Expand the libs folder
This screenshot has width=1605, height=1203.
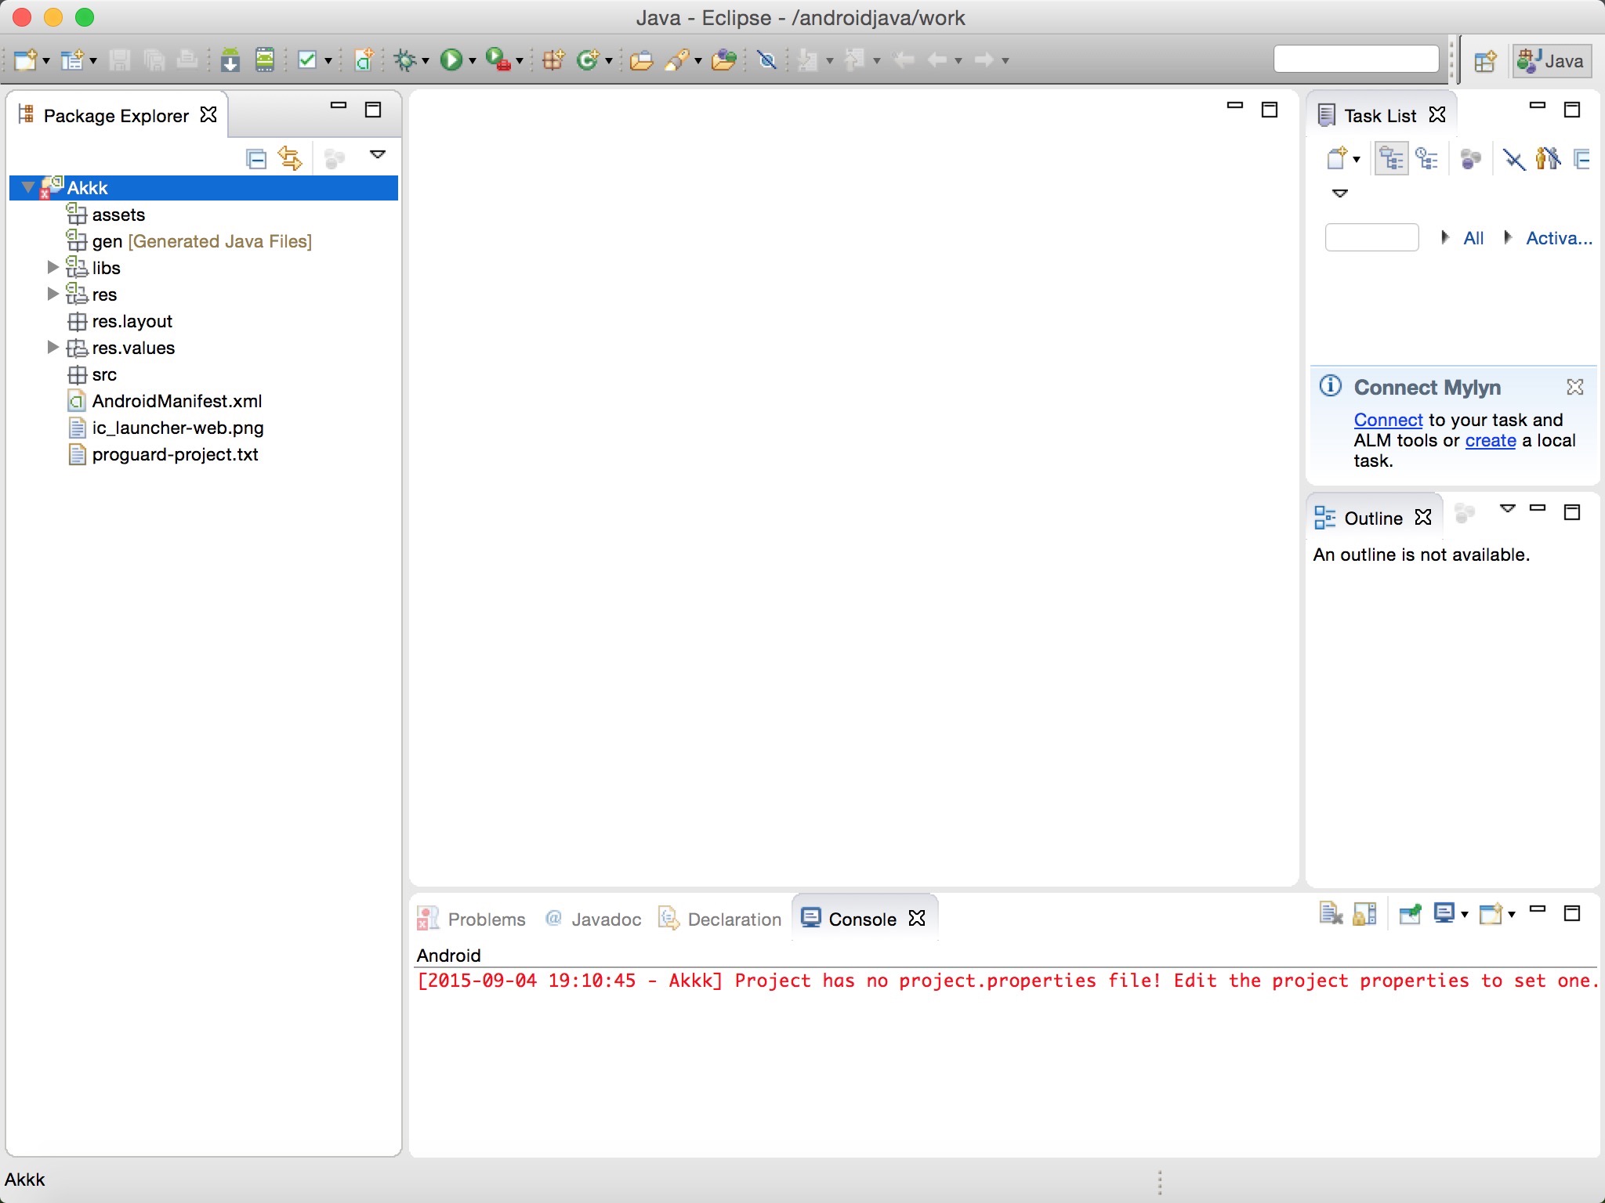pos(53,267)
